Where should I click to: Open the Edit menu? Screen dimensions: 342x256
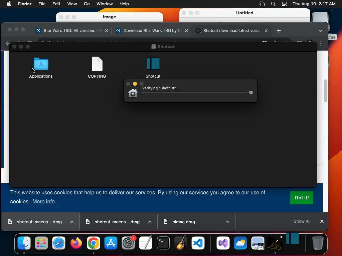click(56, 4)
